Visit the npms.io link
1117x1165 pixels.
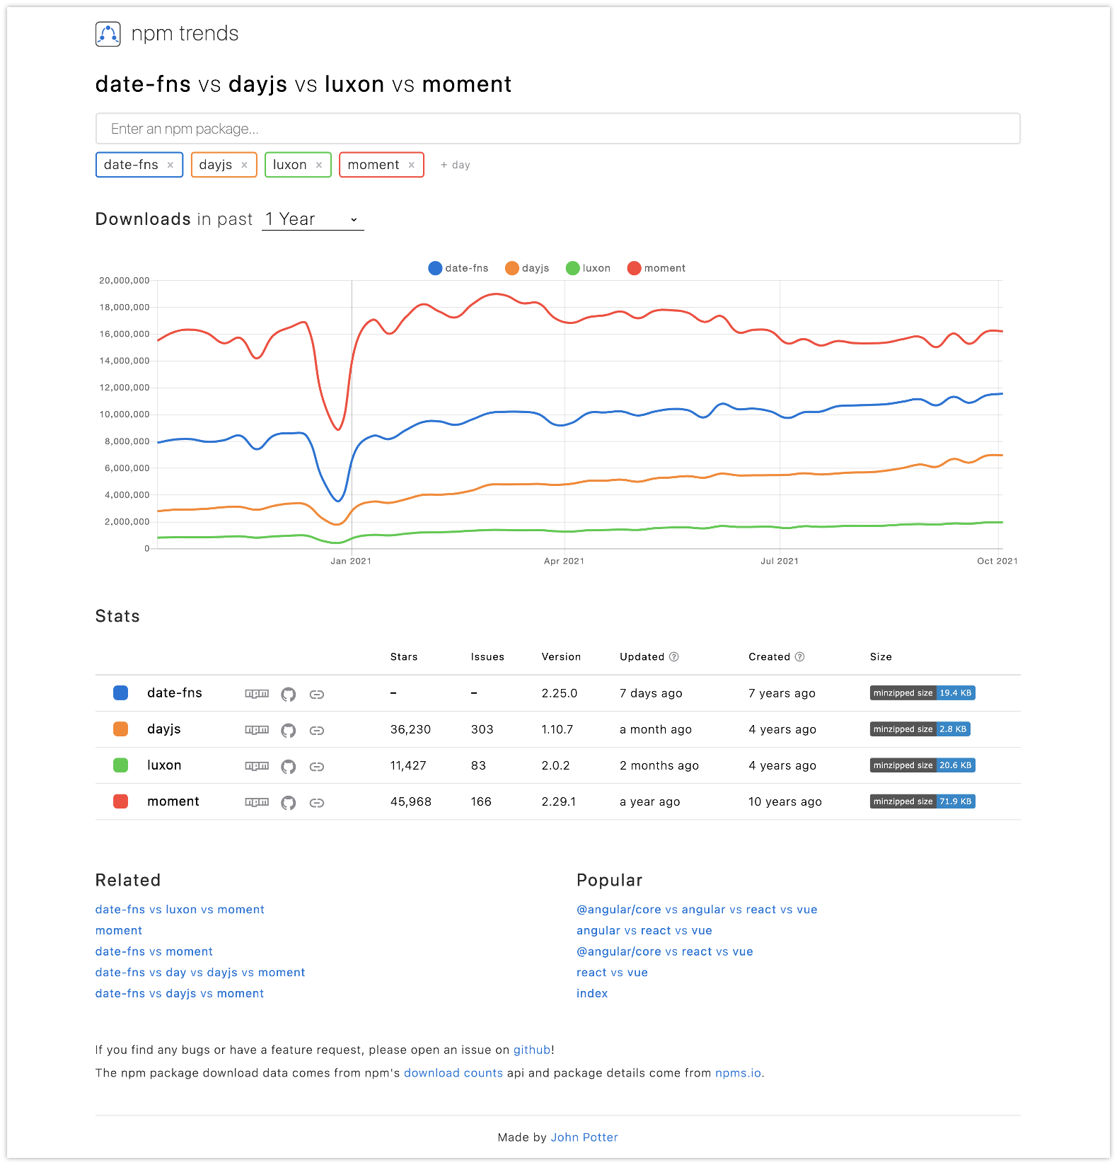739,1073
